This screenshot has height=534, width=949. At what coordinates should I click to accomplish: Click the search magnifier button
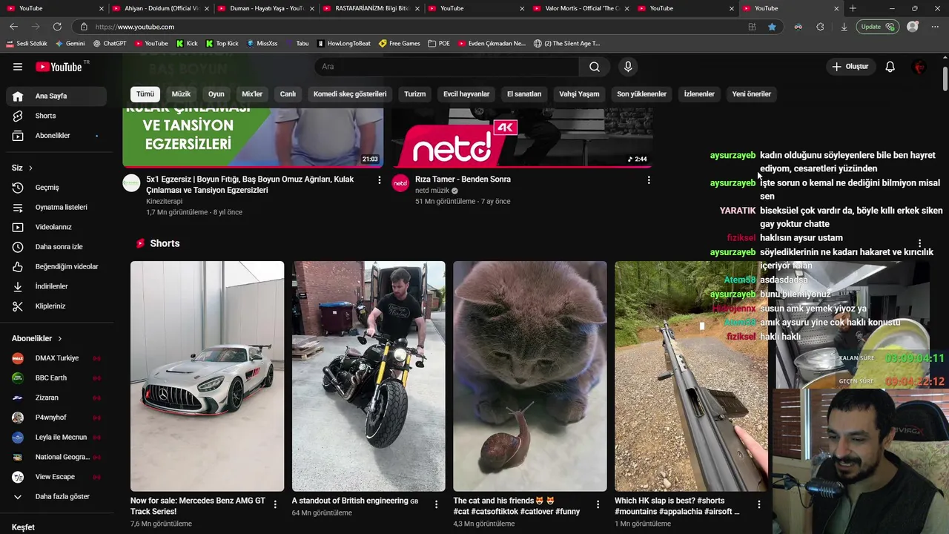(x=594, y=67)
